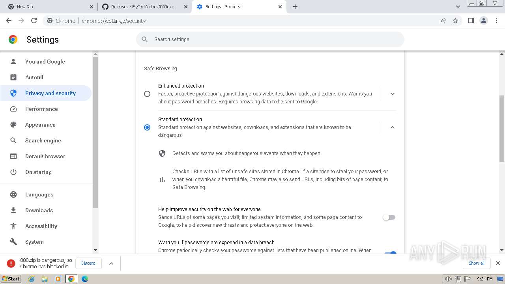Select the Settings - Security tab
The image size is (505, 284).
point(239,7)
